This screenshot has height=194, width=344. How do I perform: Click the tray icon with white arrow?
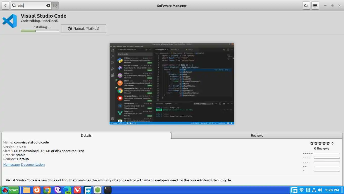click(294, 190)
